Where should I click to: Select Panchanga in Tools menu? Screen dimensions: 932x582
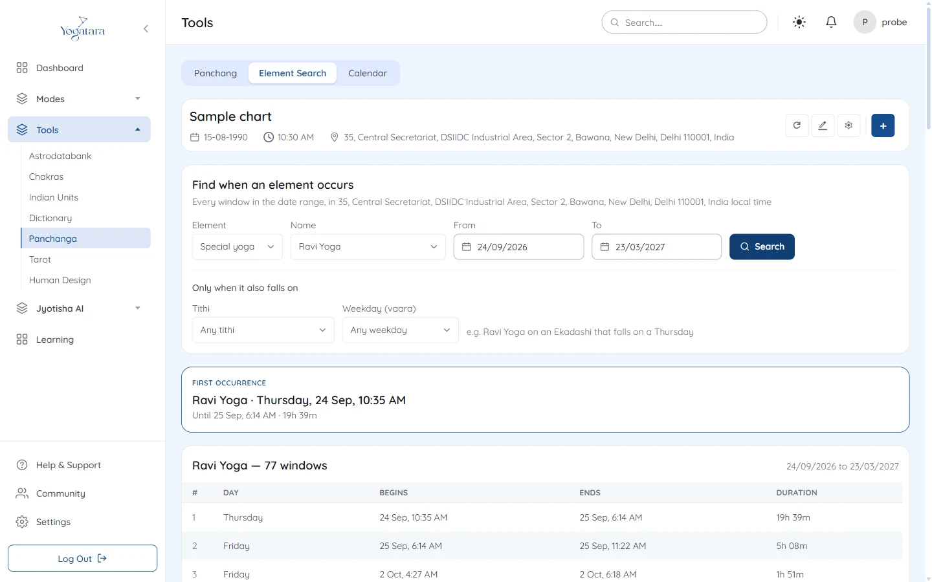(x=86, y=239)
